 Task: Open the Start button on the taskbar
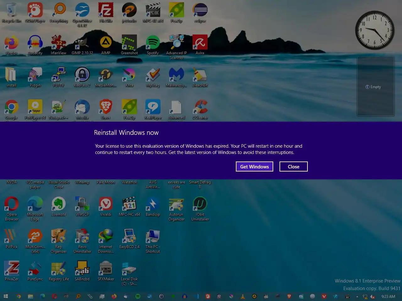[x=6, y=296]
